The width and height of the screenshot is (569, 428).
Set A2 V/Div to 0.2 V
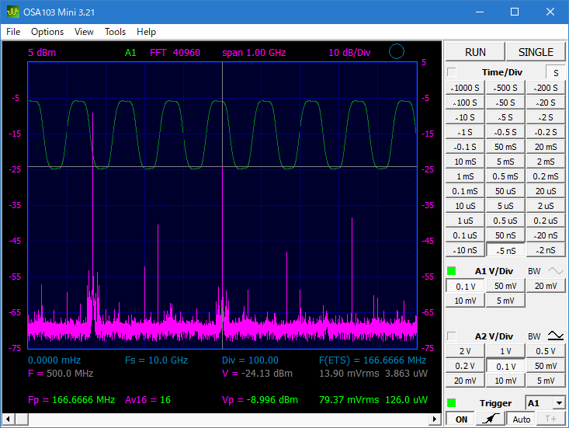(465, 366)
